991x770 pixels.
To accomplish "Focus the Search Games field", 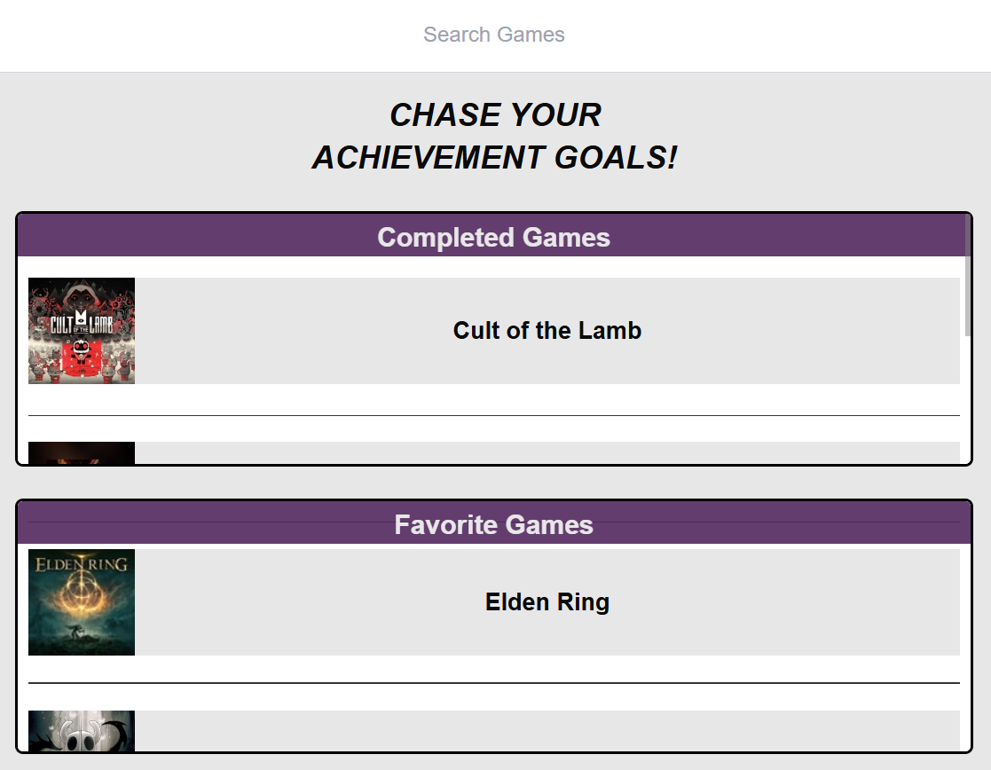I will (x=494, y=35).
